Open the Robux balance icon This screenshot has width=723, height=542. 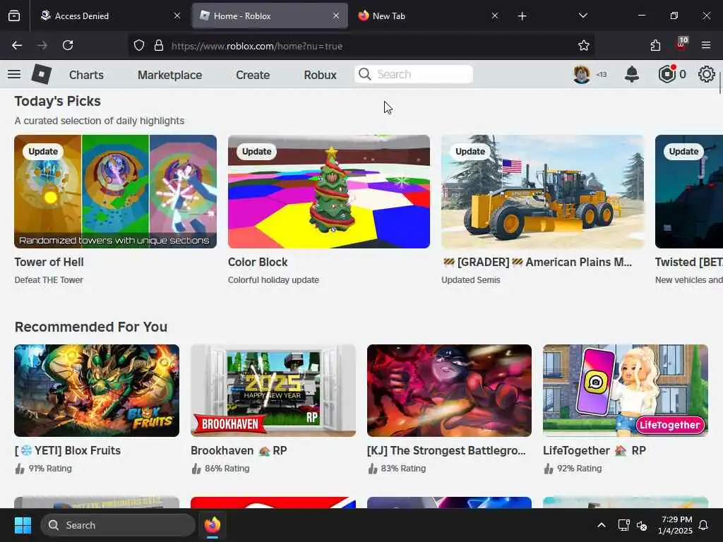coord(667,74)
